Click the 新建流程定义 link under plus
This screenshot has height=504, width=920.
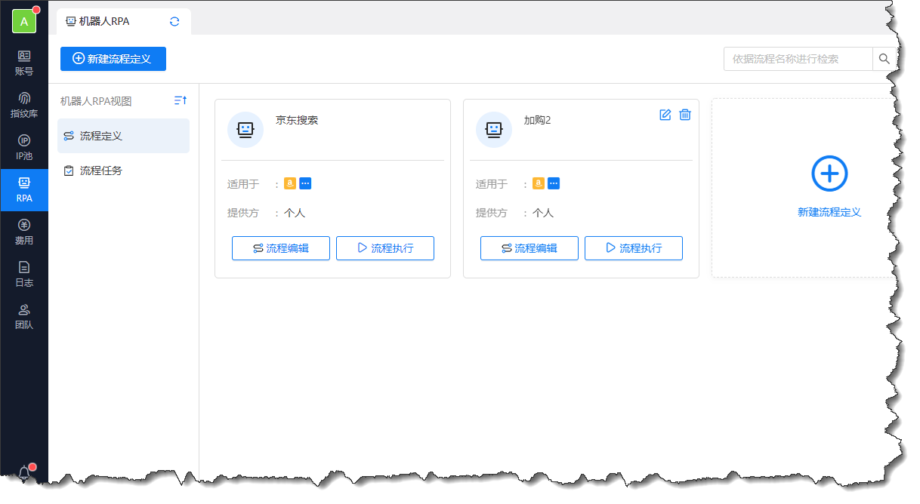829,213
